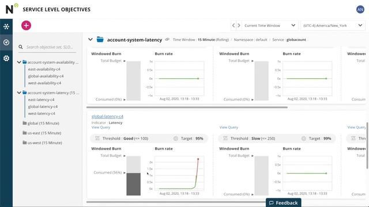The width and height of the screenshot is (369, 207).
Task: Click the Slow threshold burn rate endpoint
Action: tap(326, 173)
